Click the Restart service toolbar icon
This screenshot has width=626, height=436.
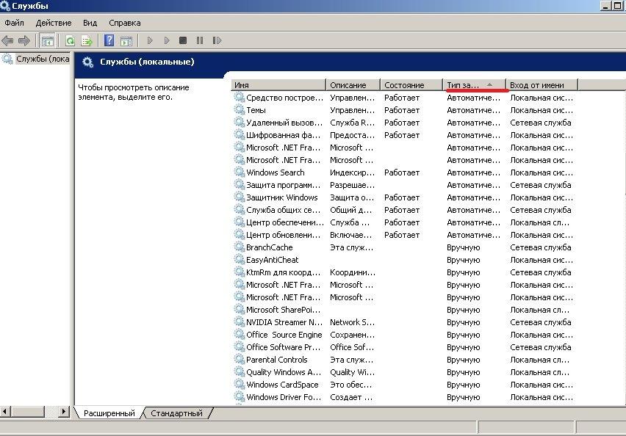[217, 40]
